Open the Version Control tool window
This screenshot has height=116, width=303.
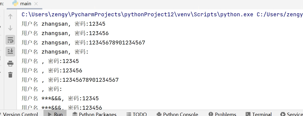[x=20, y=114]
